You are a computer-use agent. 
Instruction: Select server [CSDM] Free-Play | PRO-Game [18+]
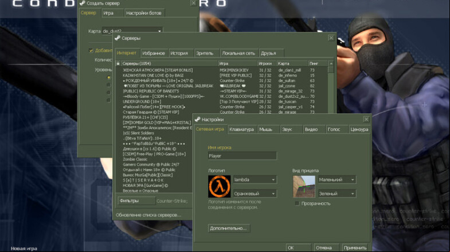pos(154,154)
